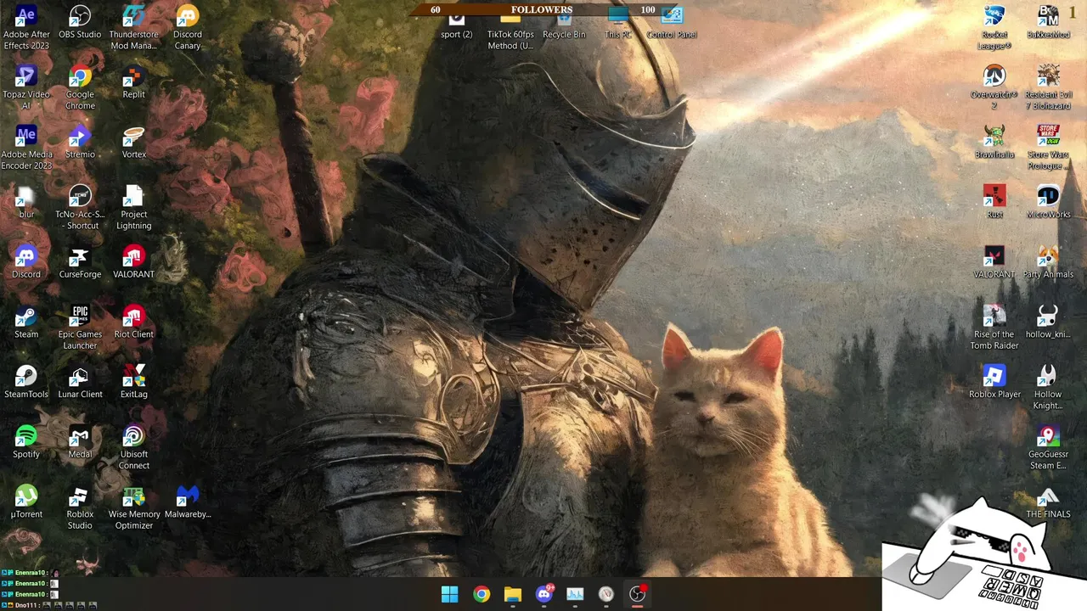Open the Windows Start menu
Viewport: 1087px width, 611px height.
450,594
